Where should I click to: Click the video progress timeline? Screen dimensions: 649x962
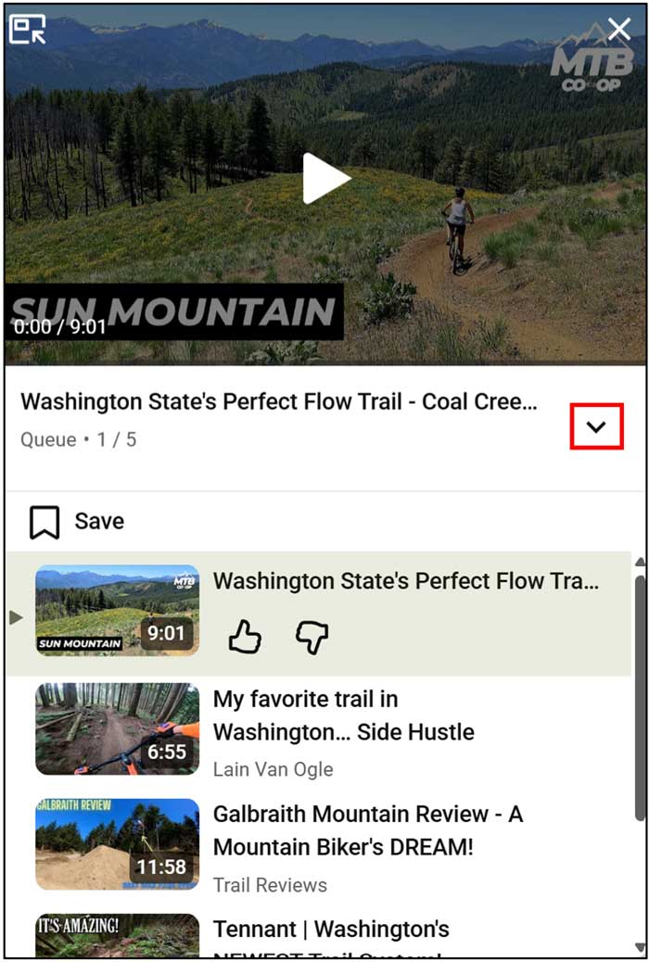coord(324,357)
